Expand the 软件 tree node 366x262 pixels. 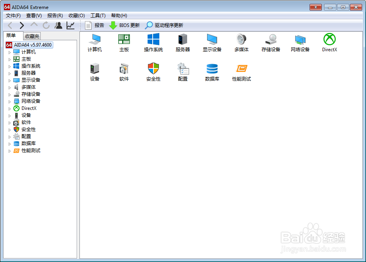[9, 123]
